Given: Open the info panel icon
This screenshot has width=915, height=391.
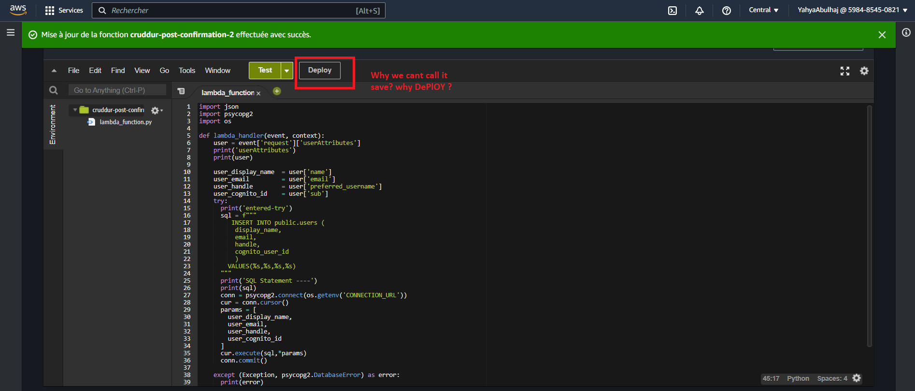Looking at the screenshot, I should [906, 32].
